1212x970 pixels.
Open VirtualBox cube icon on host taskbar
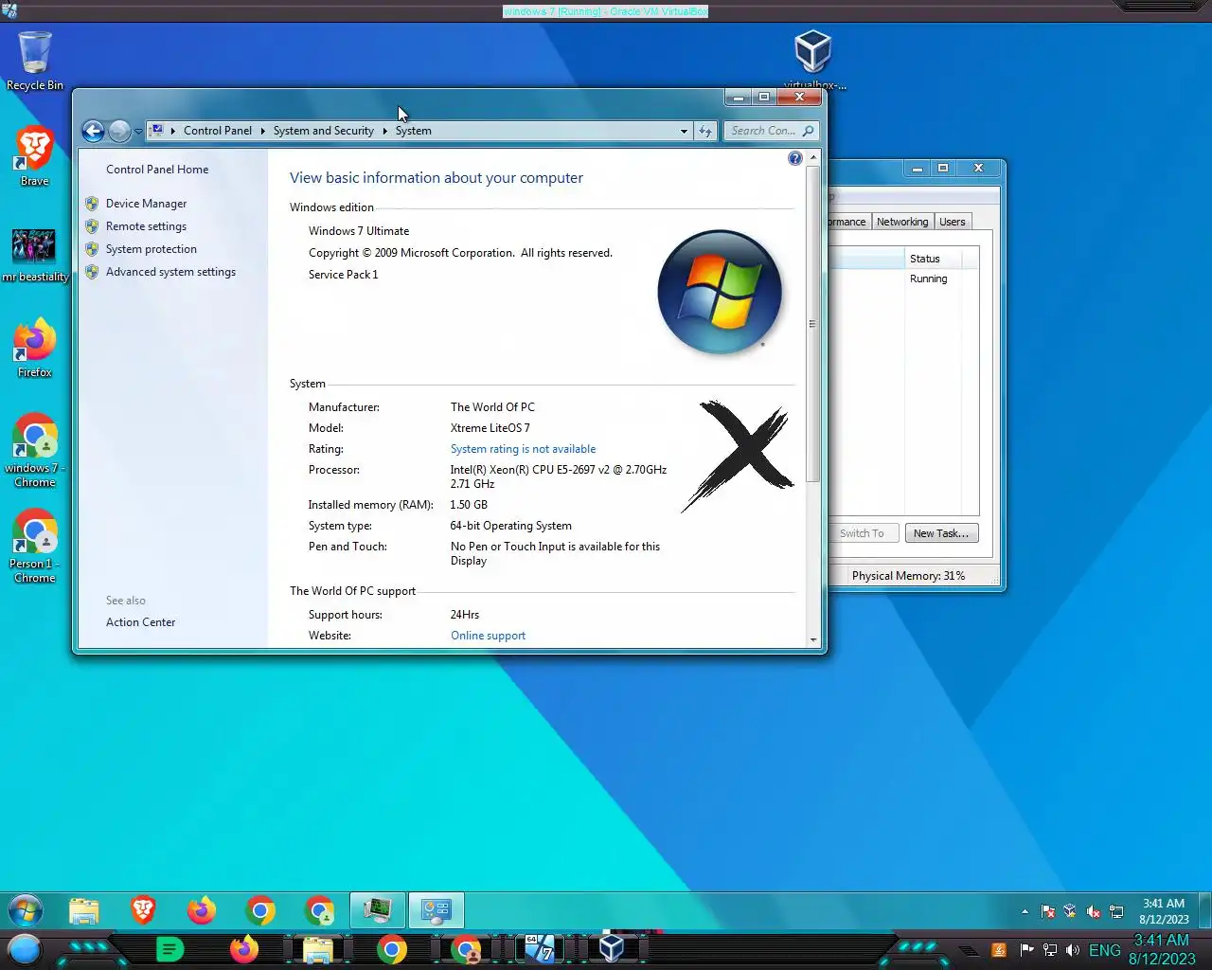pyautogui.click(x=612, y=949)
